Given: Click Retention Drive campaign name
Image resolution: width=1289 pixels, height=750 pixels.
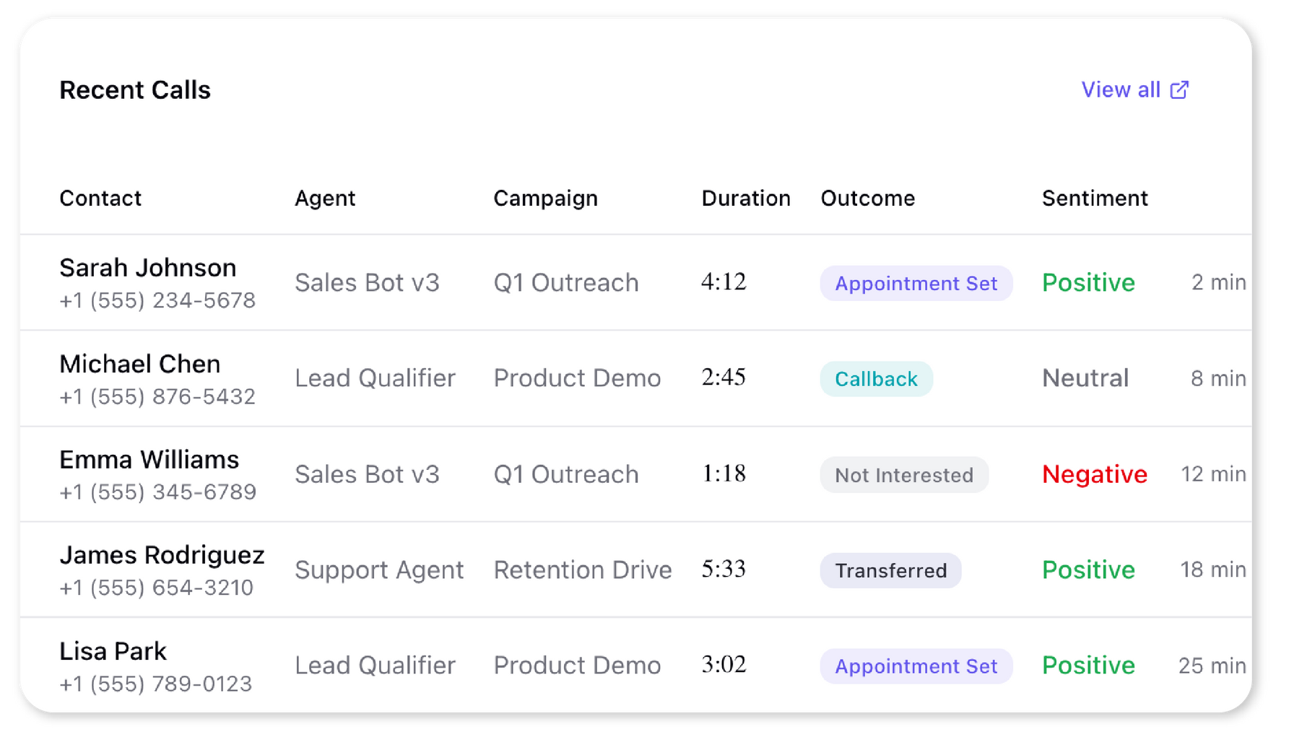Looking at the screenshot, I should tap(583, 570).
